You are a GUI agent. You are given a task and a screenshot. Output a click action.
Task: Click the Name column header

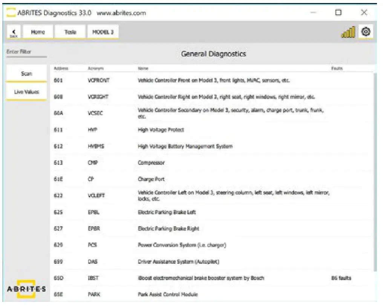143,68
